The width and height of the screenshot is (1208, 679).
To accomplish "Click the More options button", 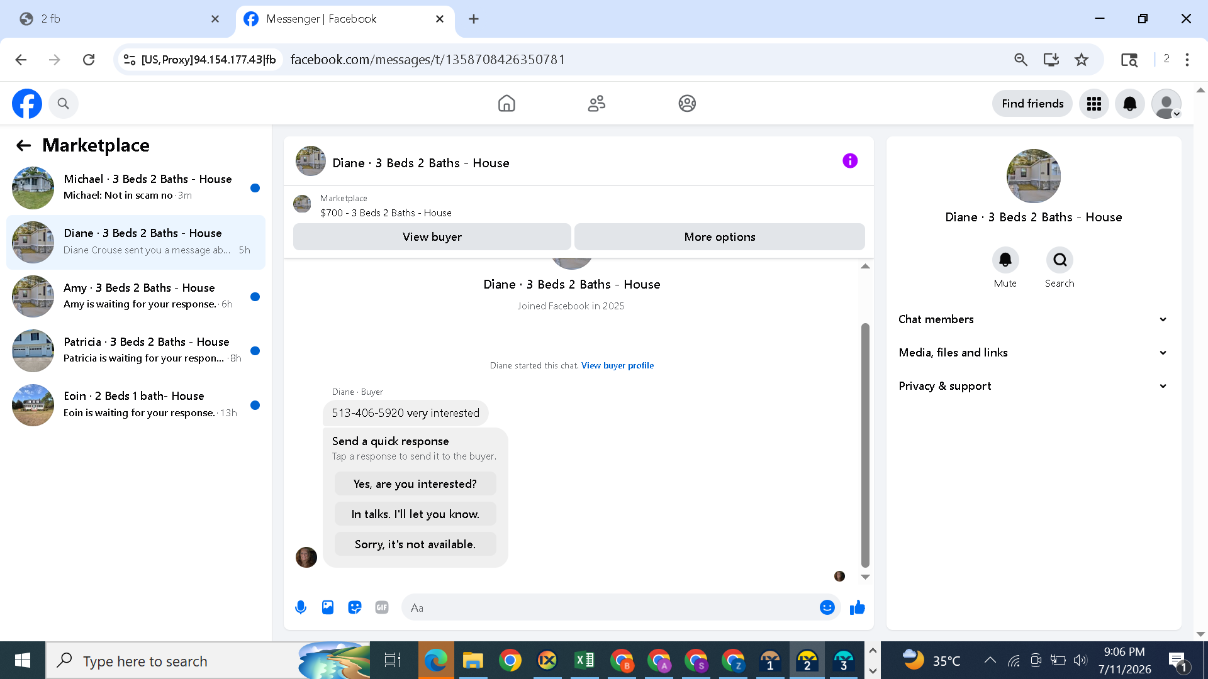I will coord(720,237).
